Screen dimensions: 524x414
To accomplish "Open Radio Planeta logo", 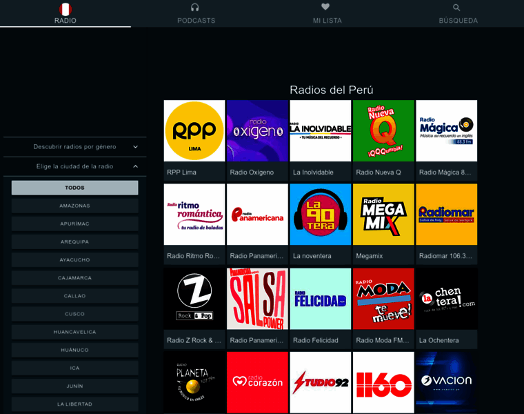I will 194,382.
